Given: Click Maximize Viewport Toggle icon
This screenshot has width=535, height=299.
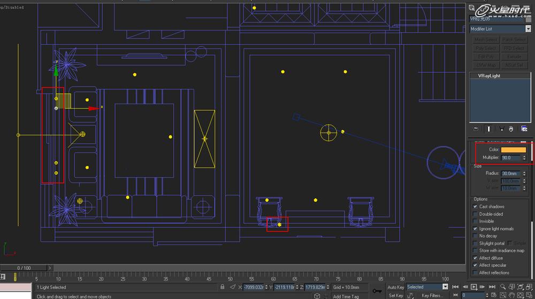Looking at the screenshot, I should click(529, 295).
